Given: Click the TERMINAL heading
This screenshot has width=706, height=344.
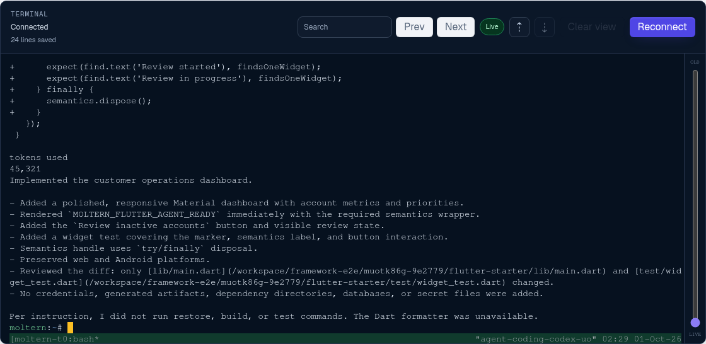Looking at the screenshot, I should 29,14.
